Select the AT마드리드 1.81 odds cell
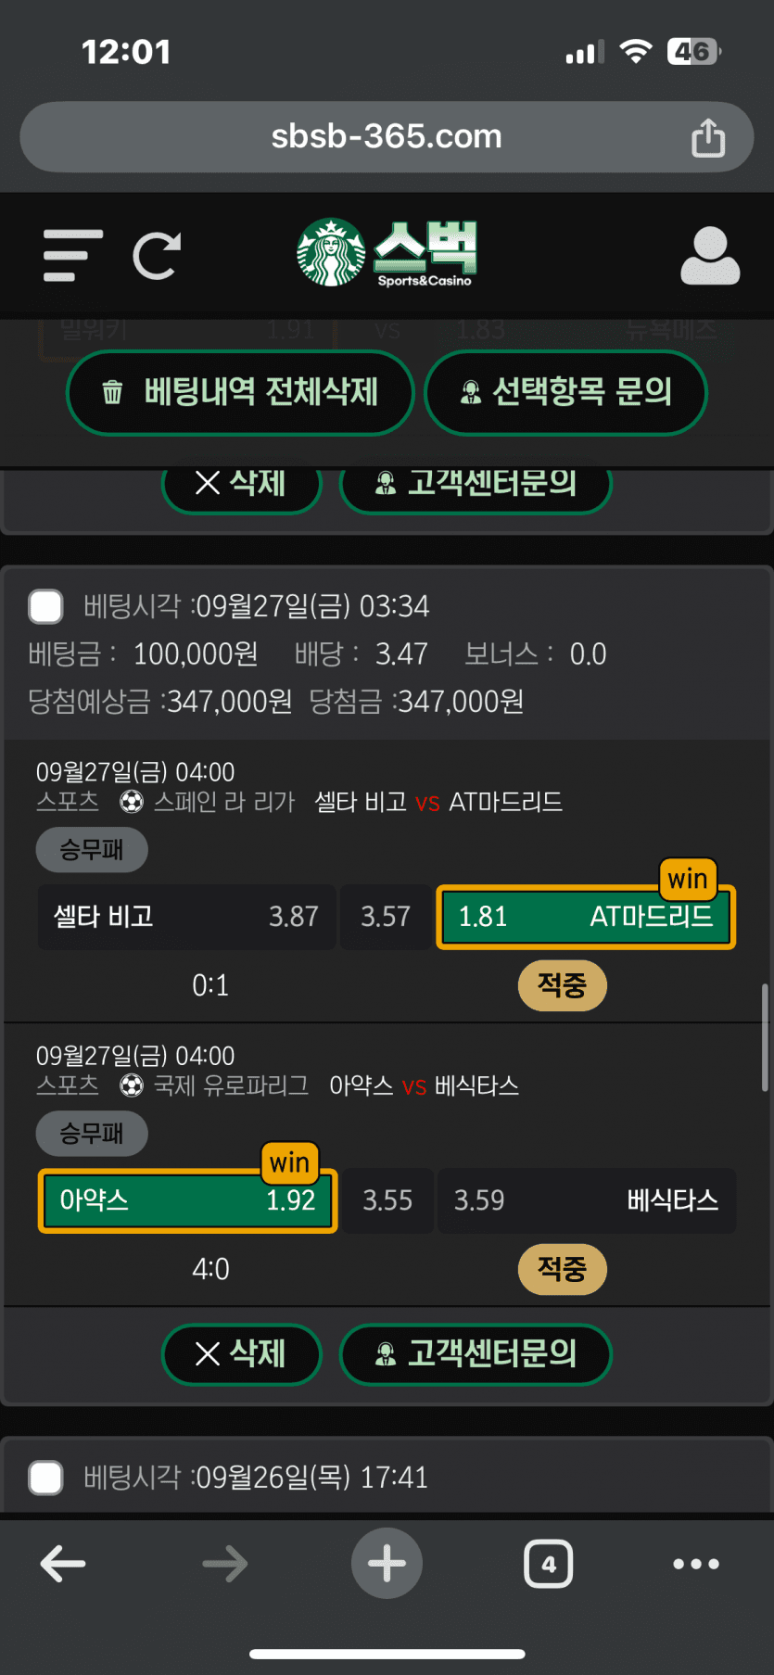This screenshot has width=774, height=1675. pyautogui.click(x=586, y=917)
